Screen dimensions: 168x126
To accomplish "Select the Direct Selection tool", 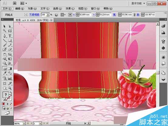I will coord(10,26).
